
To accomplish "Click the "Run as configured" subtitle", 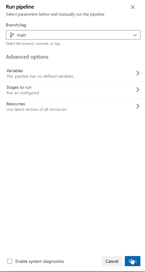I will tap(22, 93).
